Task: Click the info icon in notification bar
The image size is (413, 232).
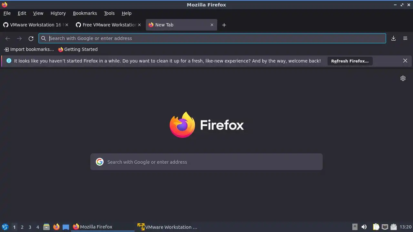Action: (x=9, y=61)
